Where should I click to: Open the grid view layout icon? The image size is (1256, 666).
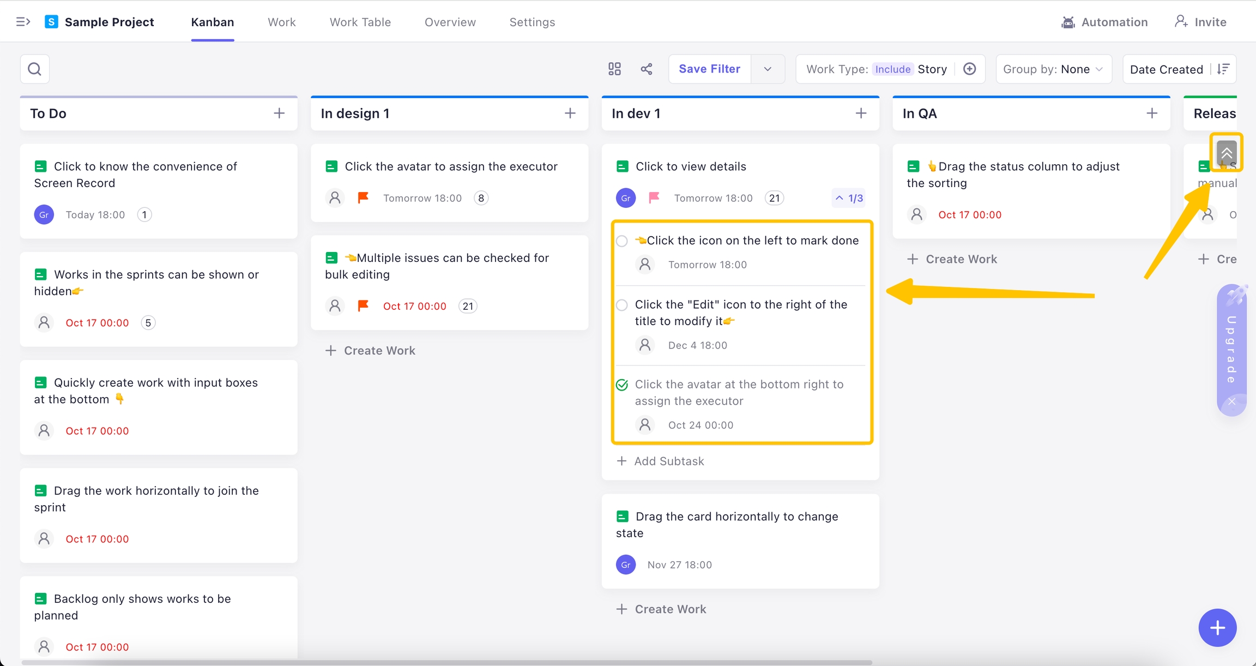pyautogui.click(x=614, y=69)
